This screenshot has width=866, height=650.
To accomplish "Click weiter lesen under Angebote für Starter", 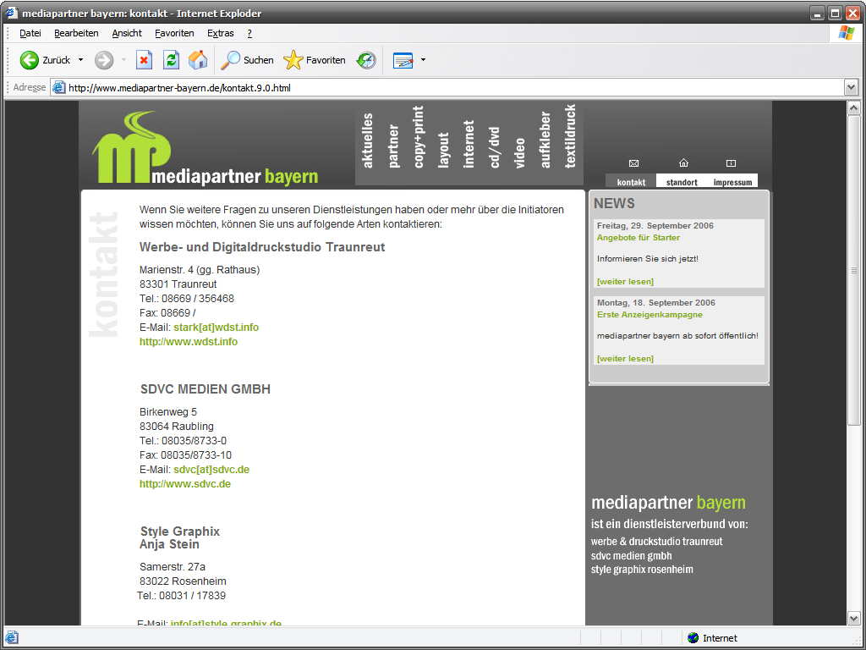I will click(x=625, y=281).
